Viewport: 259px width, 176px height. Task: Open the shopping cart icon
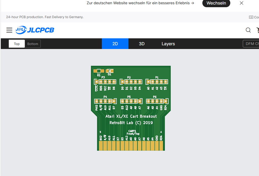point(257,30)
